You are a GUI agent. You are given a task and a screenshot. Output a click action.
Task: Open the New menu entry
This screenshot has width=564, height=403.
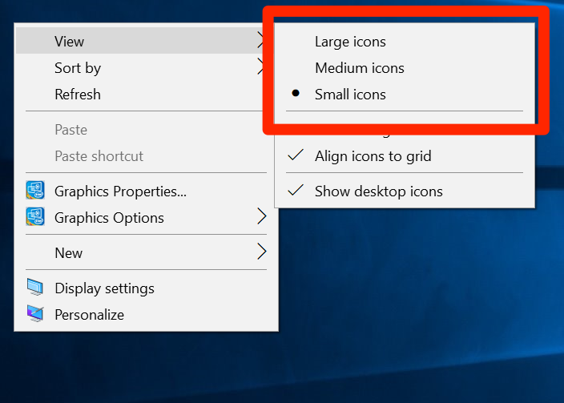click(x=146, y=253)
